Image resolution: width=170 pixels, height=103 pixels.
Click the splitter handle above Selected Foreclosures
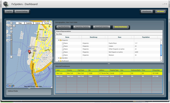109,64
